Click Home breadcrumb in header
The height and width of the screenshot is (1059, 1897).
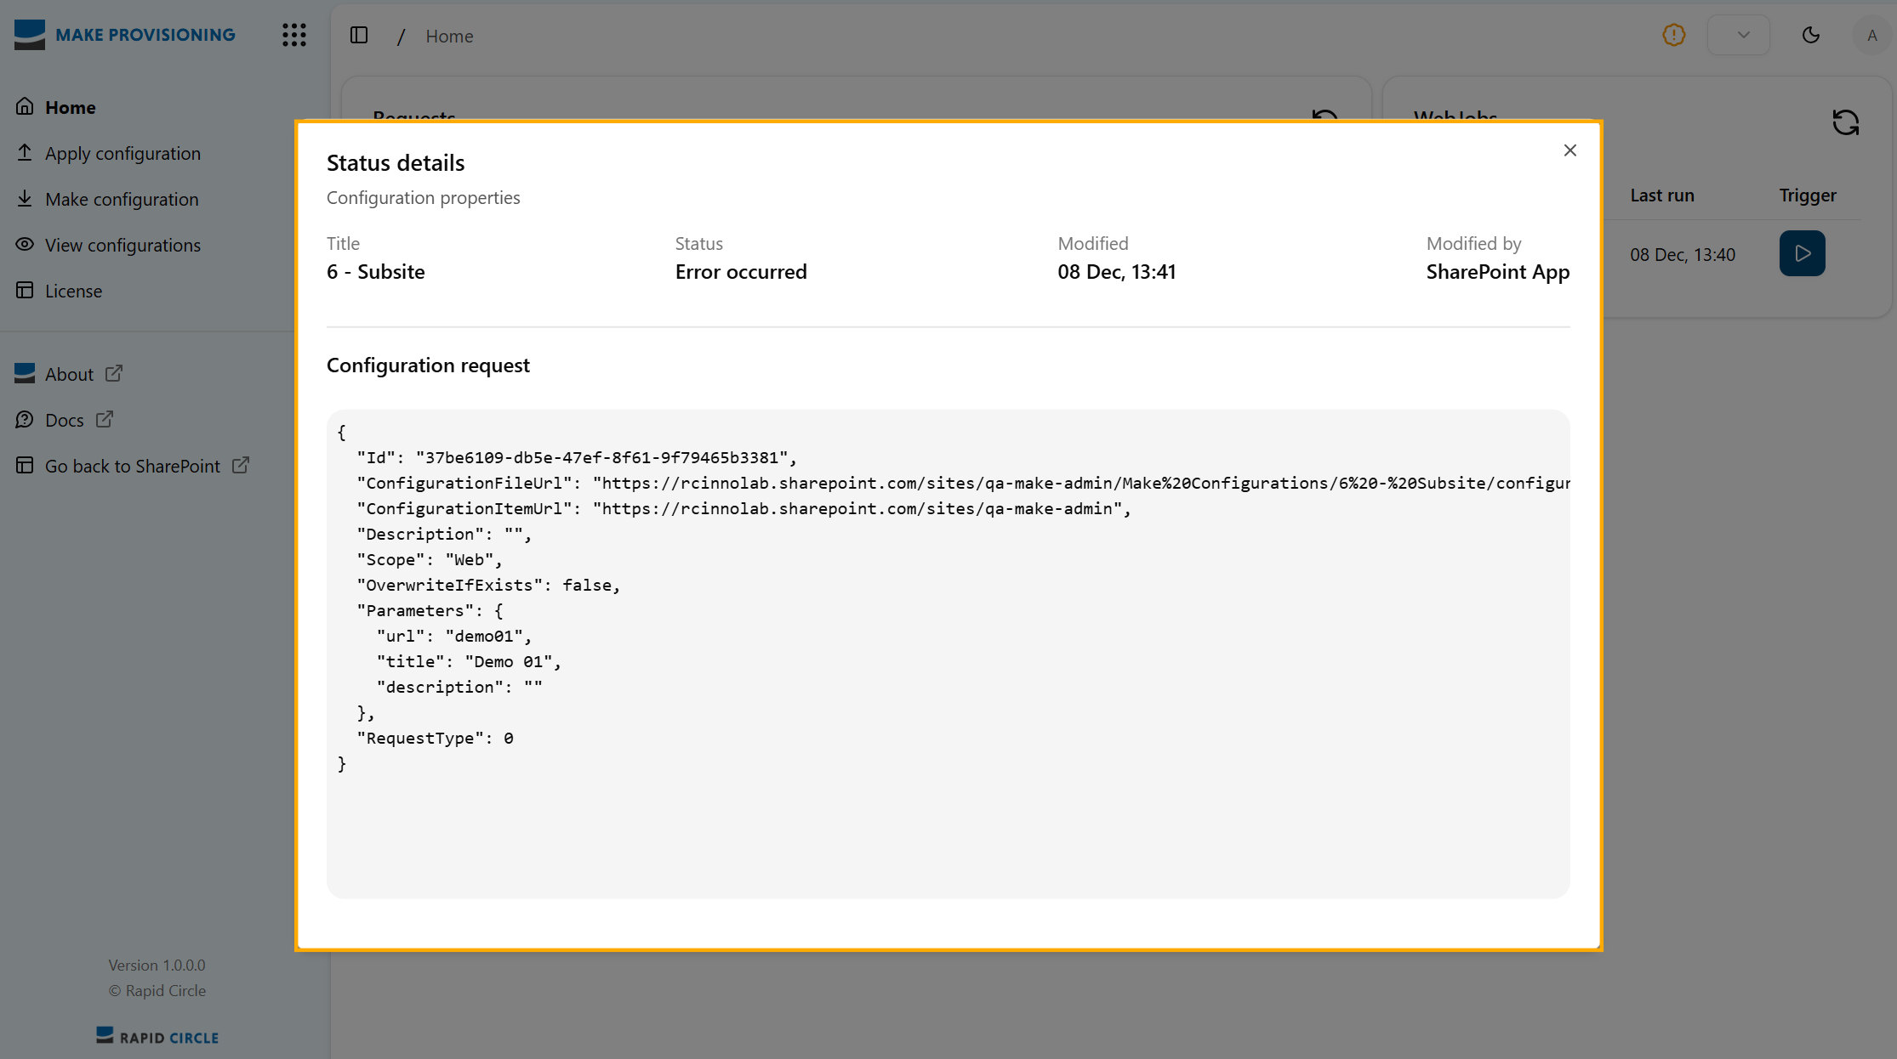pyautogui.click(x=449, y=36)
